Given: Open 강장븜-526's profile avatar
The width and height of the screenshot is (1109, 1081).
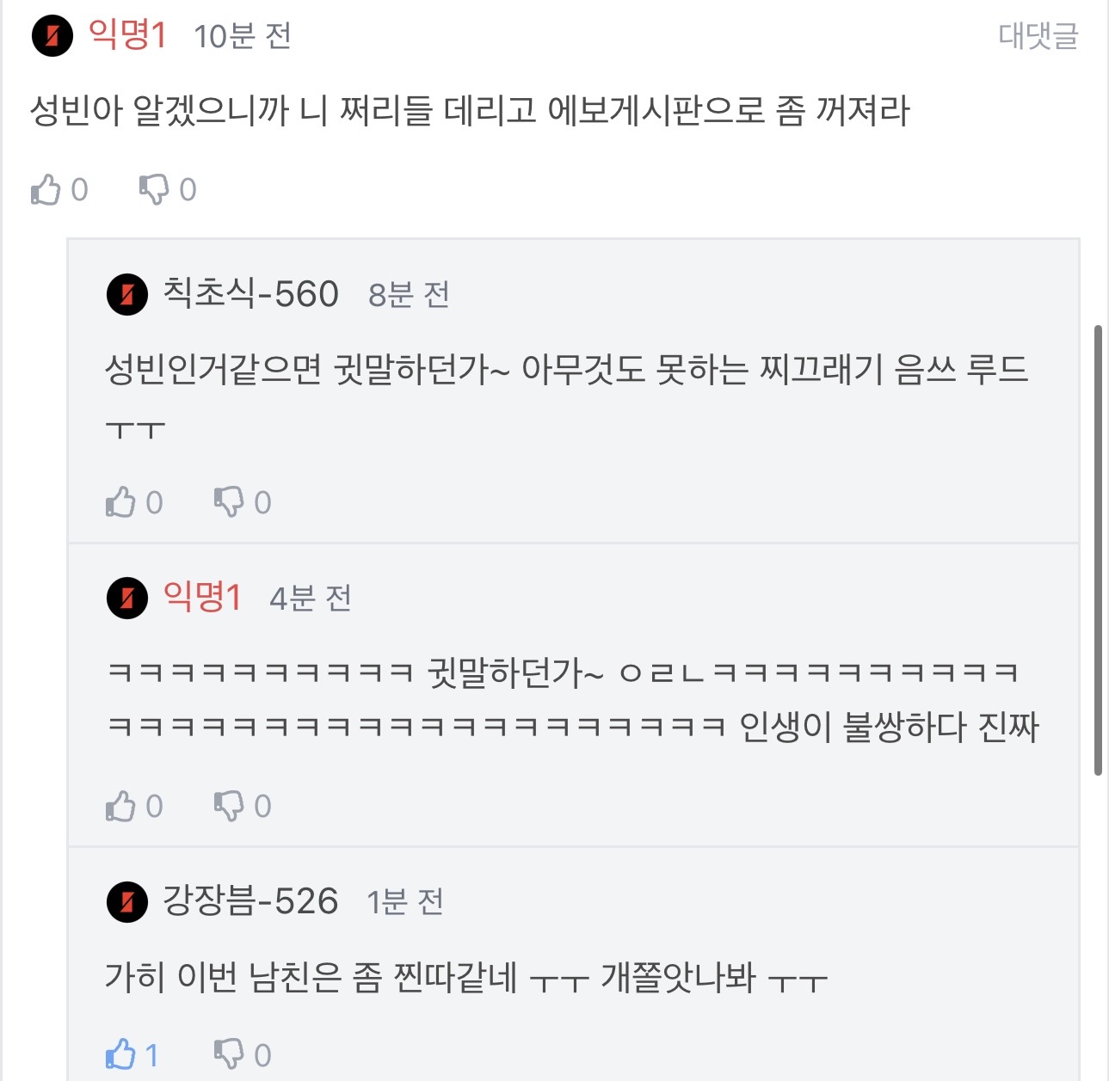Looking at the screenshot, I should 127,902.
